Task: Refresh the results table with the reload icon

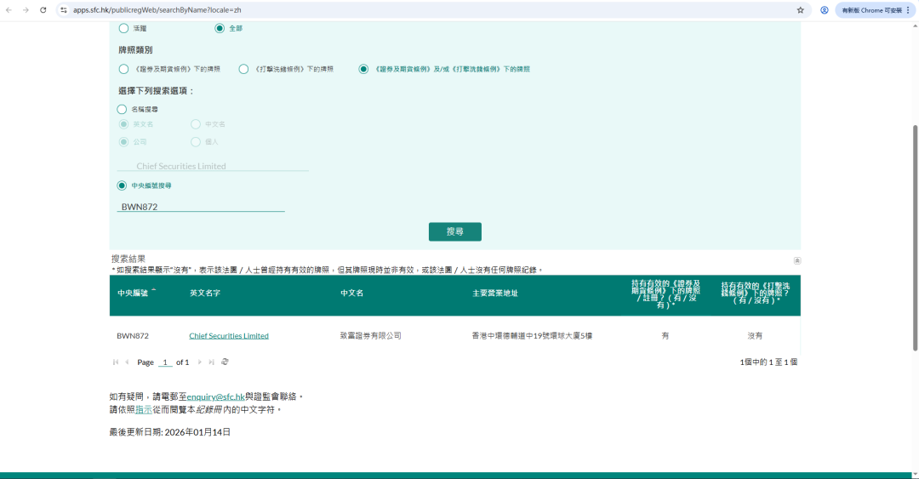Action: [225, 362]
